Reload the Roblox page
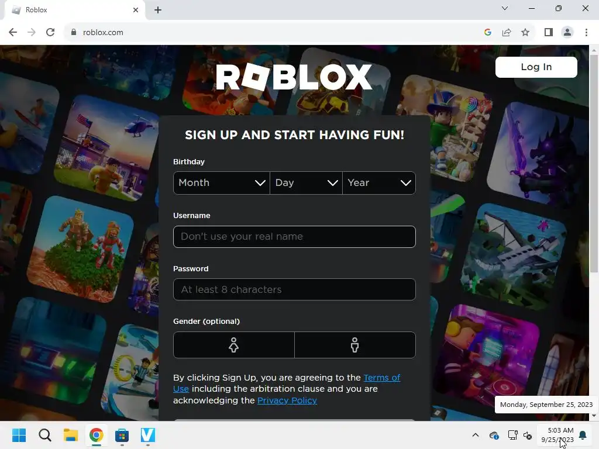This screenshot has width=599, height=449. pos(50,33)
